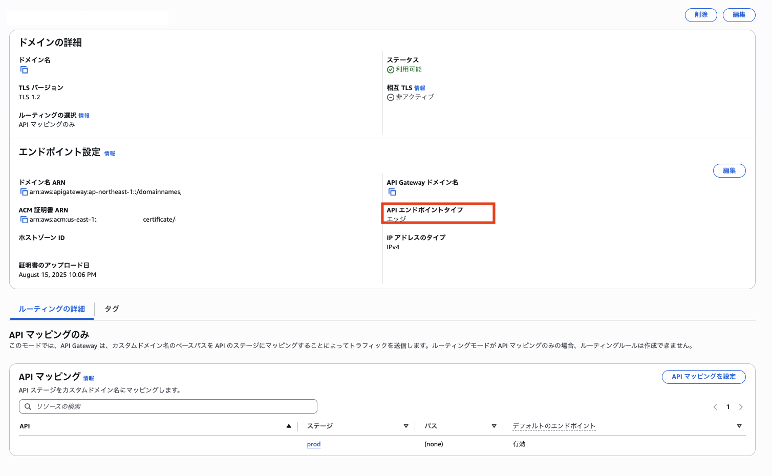Sort by デフォルトのエンドポイント column arrow
This screenshot has height=476, width=772.
tap(739, 426)
